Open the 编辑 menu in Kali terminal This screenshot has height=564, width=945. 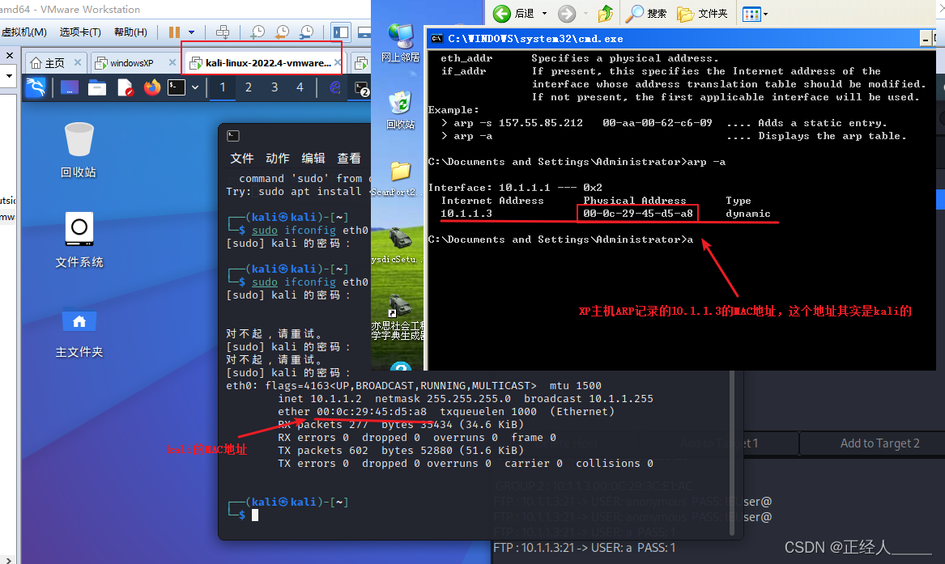(x=313, y=159)
